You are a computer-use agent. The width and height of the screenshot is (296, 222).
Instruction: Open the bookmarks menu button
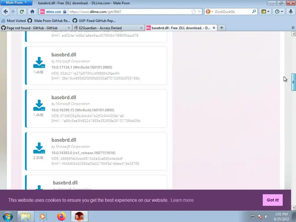point(265,12)
